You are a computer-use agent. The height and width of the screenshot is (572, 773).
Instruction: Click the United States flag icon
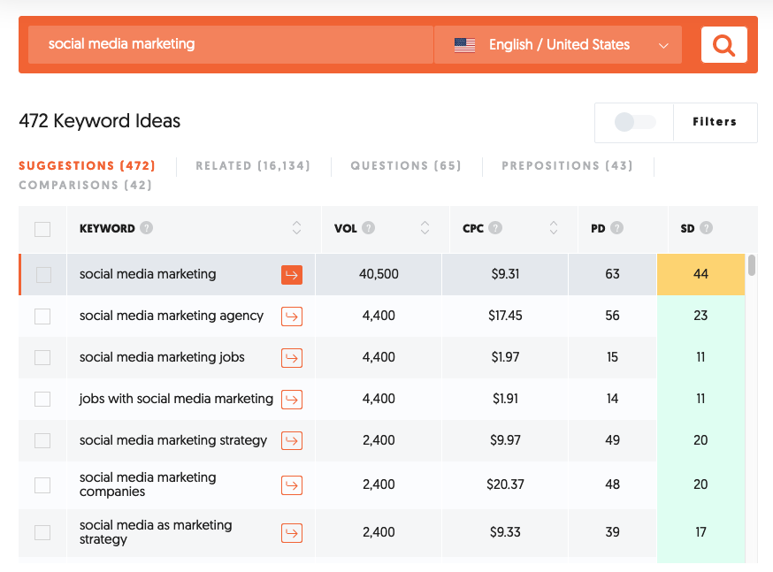click(464, 45)
